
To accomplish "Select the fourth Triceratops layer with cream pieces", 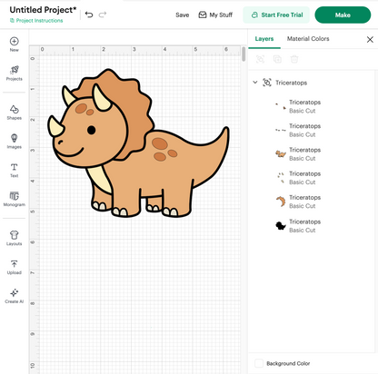I will click(x=312, y=178).
